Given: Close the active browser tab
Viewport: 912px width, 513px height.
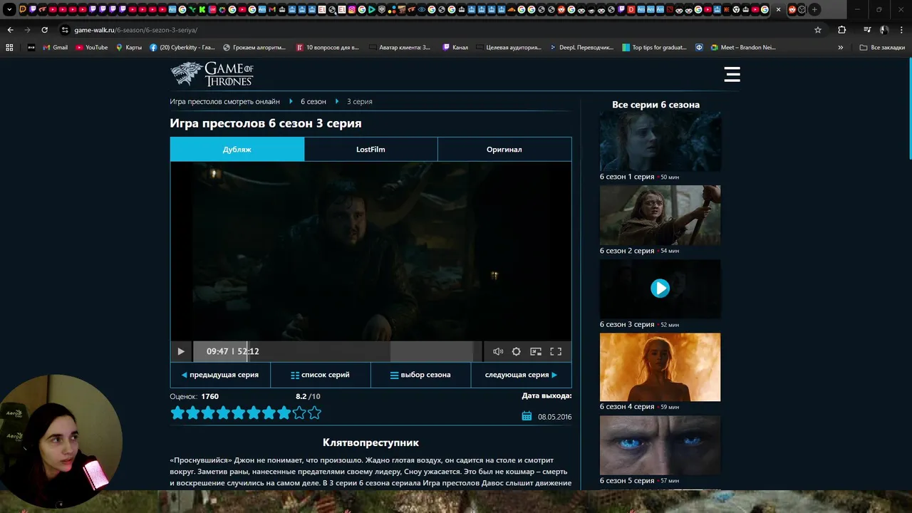Looking at the screenshot, I should coord(778,10).
